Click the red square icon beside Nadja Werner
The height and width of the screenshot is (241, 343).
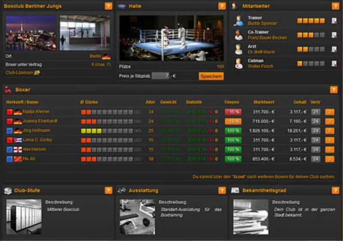pyautogui.click(x=9, y=112)
